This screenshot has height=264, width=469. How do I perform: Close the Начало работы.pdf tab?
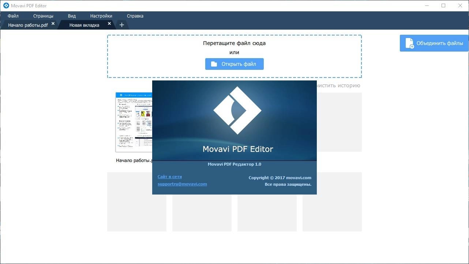53,23
